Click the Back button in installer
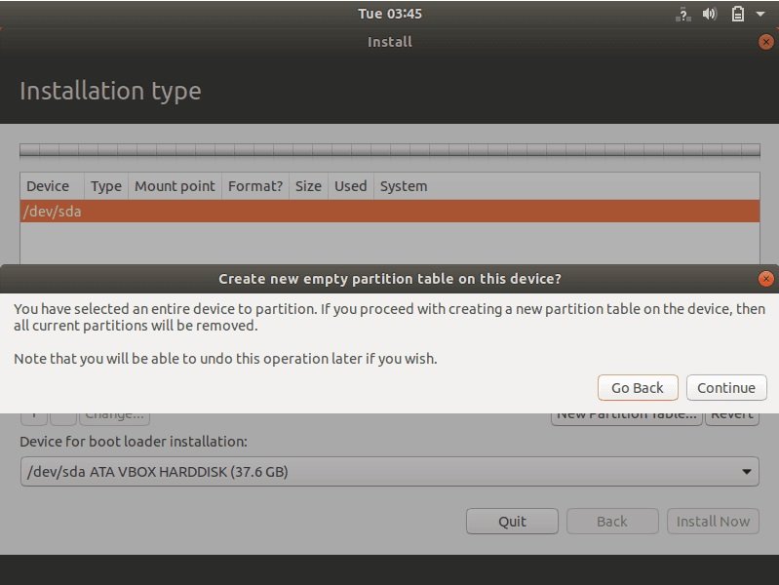This screenshot has height=585, width=779. tap(611, 522)
